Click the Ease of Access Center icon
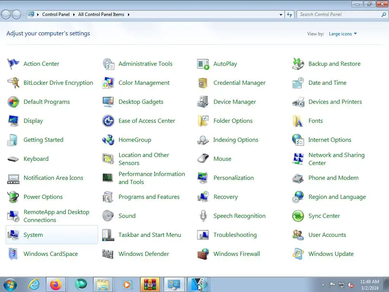Viewport: 389px width, 292px height. [x=108, y=121]
